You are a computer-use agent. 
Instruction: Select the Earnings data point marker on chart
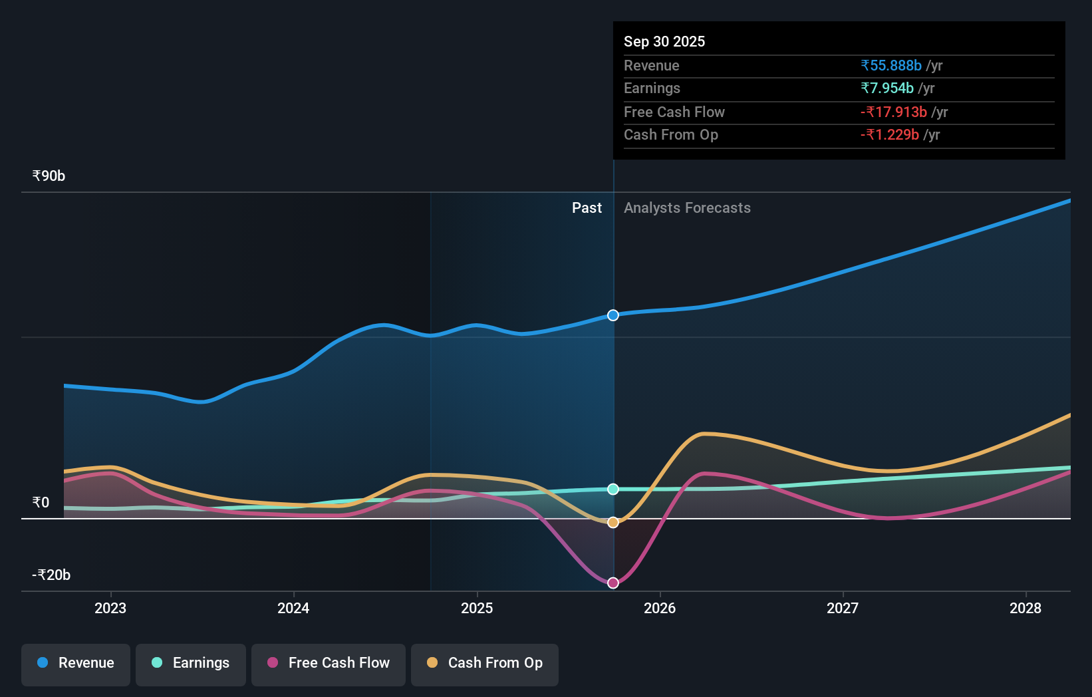tap(613, 489)
